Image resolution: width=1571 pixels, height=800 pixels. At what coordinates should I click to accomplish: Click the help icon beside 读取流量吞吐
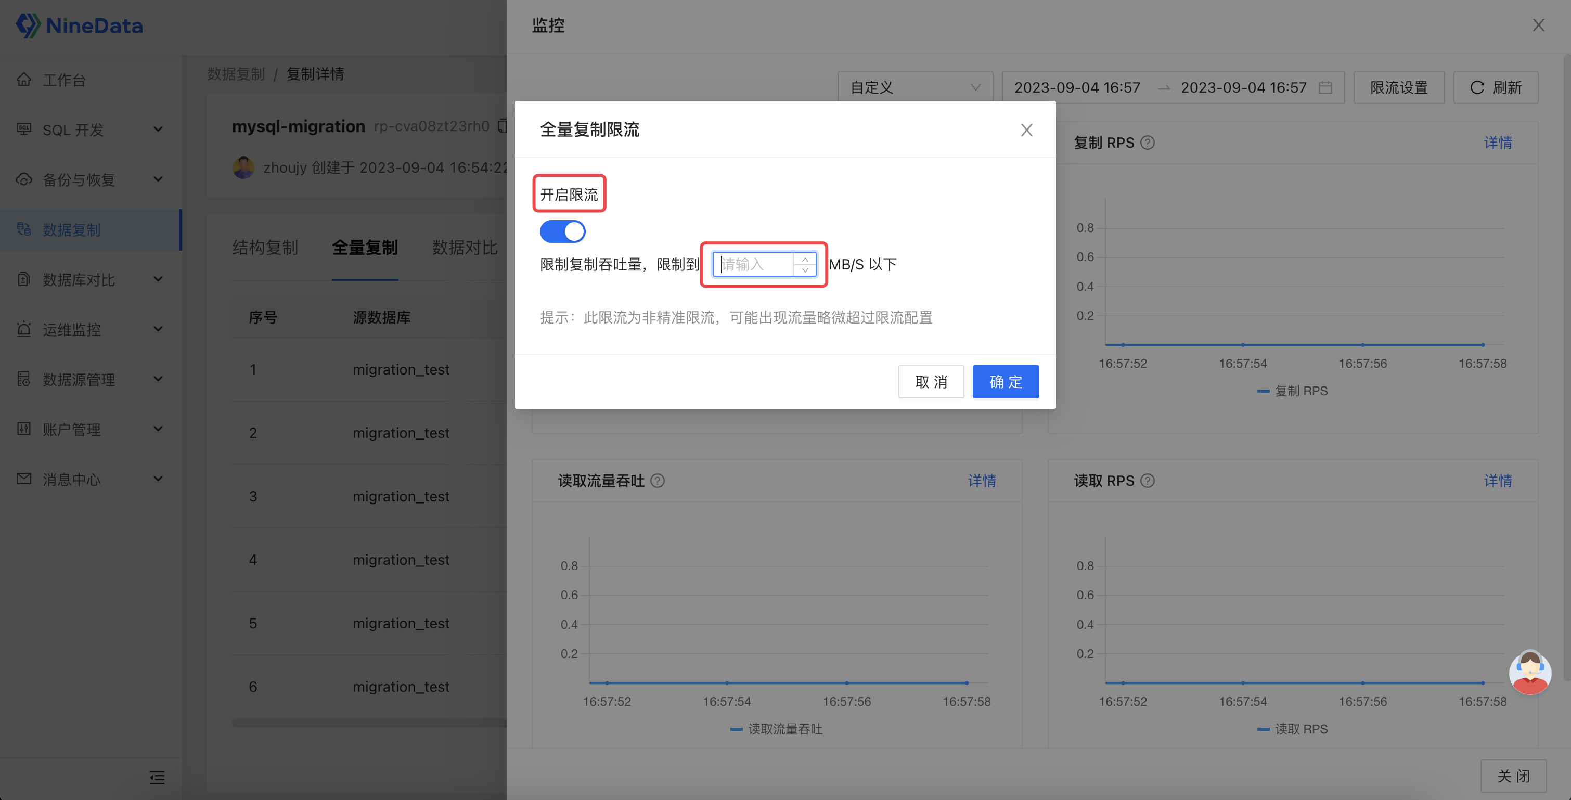tap(658, 481)
